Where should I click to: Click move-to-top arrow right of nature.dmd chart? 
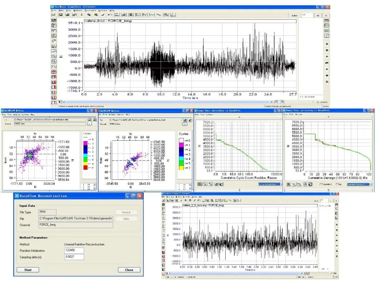point(327,44)
